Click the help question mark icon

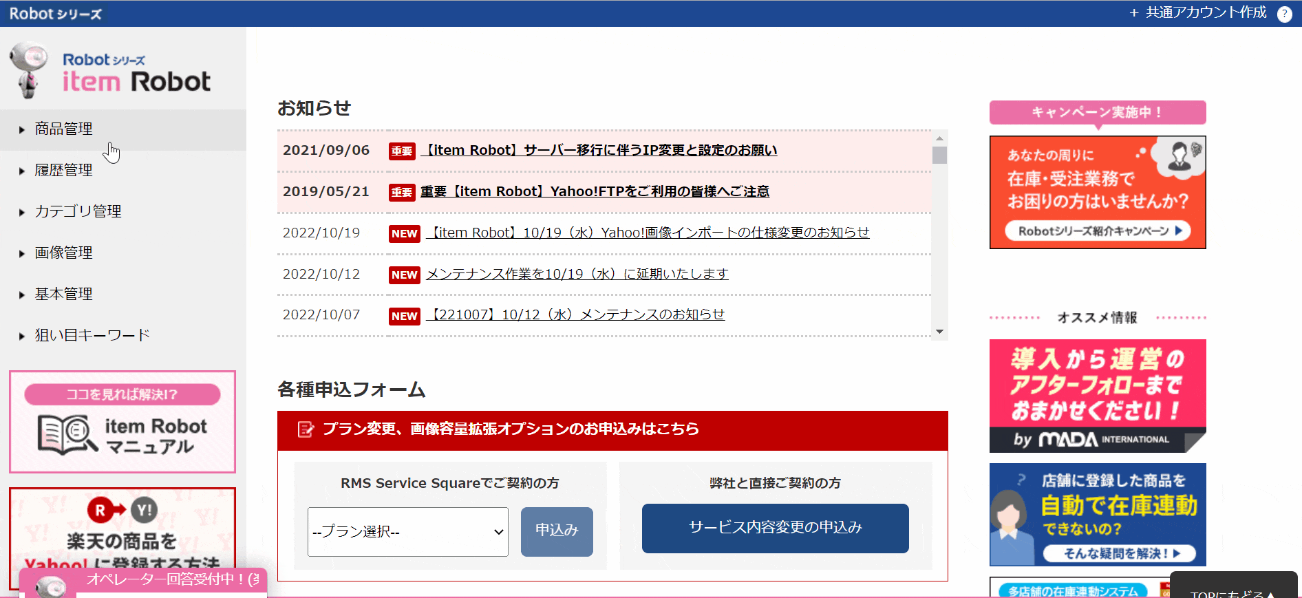tap(1284, 14)
